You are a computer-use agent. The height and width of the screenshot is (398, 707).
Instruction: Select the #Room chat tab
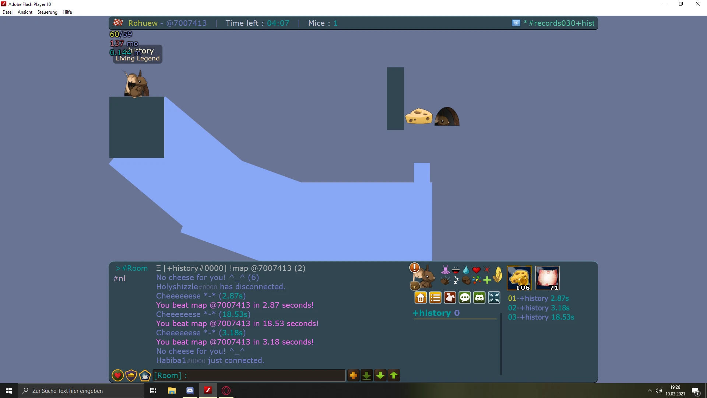point(131,268)
